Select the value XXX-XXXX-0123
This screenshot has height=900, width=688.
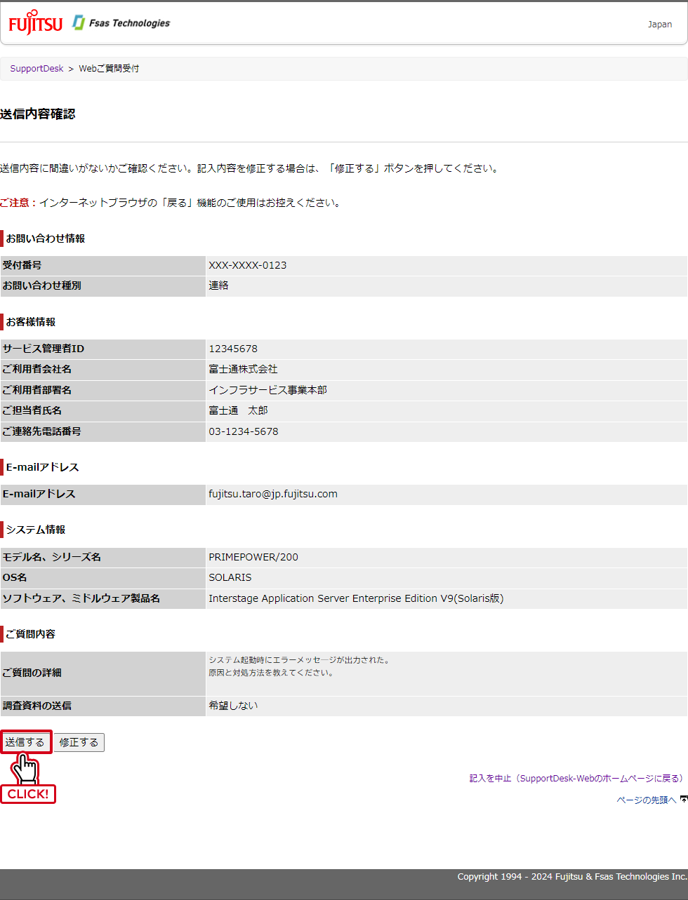[248, 265]
